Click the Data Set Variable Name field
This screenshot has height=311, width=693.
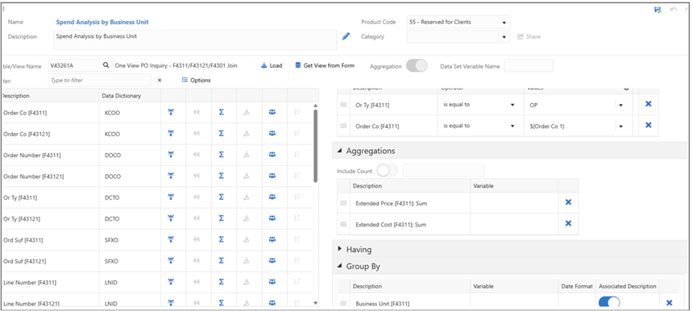tap(529, 66)
